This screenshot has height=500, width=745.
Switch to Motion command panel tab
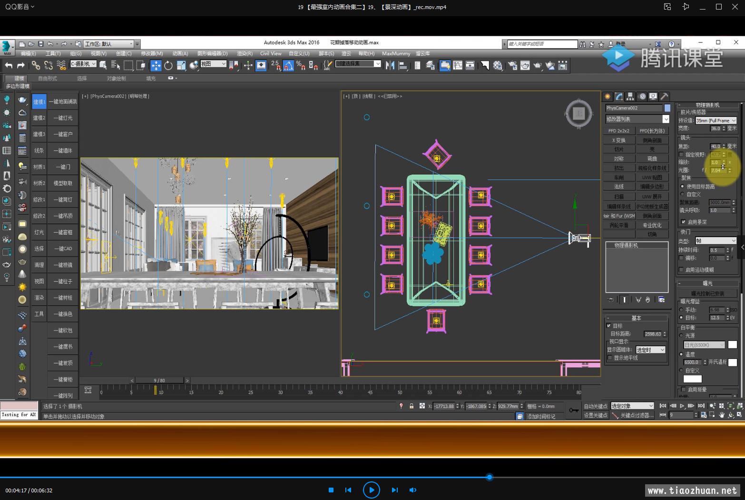[x=642, y=96]
